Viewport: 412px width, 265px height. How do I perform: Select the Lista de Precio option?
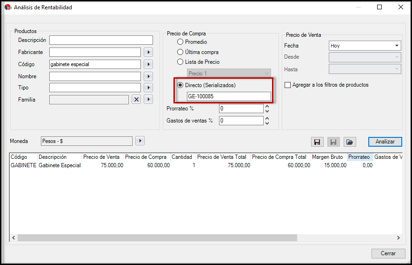180,62
